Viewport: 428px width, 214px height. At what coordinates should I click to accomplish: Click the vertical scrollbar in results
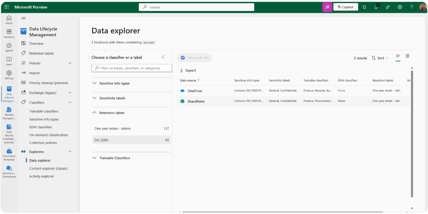[x=412, y=133]
